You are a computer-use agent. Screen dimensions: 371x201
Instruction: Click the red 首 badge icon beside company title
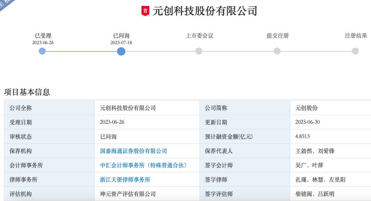(x=145, y=11)
